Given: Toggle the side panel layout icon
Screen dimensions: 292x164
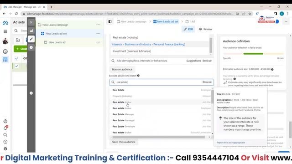Looking at the screenshot, I should pyautogui.click(x=110, y=21).
